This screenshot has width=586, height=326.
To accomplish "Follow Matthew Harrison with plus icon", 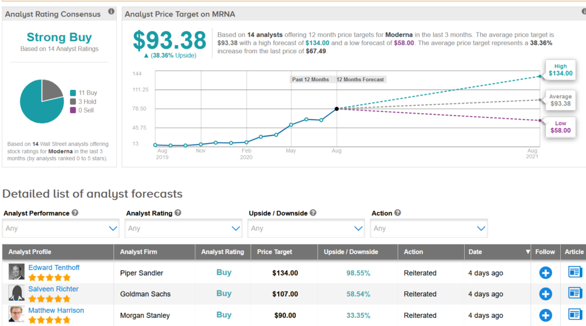I will coord(545,315).
